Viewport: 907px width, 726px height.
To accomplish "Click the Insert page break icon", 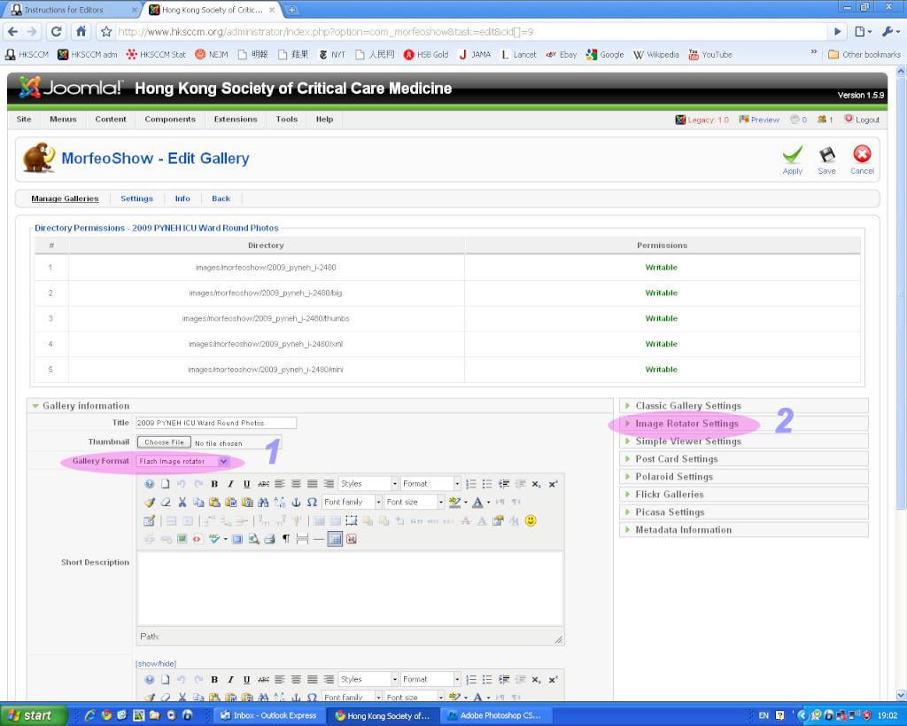I will tap(302, 539).
